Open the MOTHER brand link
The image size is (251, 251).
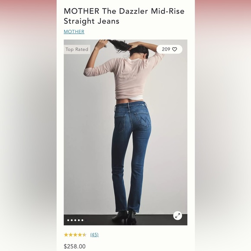tap(74, 32)
